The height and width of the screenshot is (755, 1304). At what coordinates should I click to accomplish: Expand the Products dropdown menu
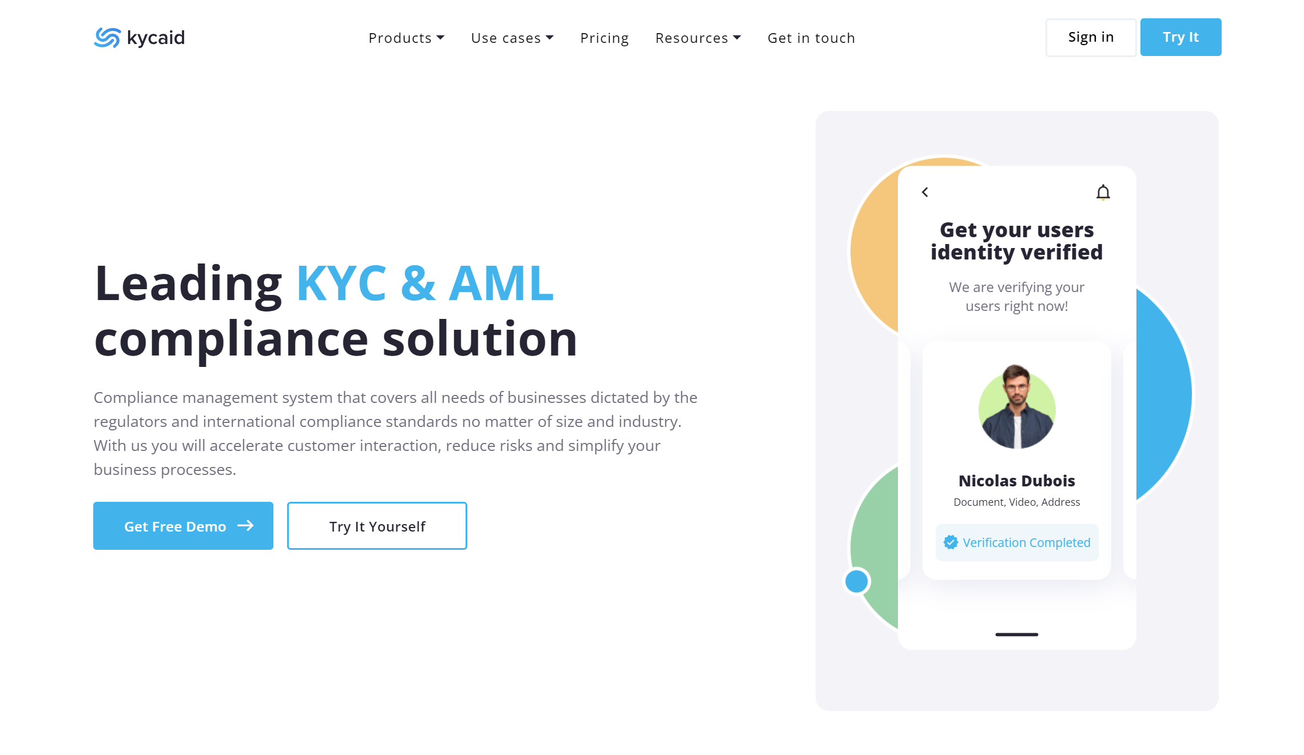pyautogui.click(x=405, y=38)
